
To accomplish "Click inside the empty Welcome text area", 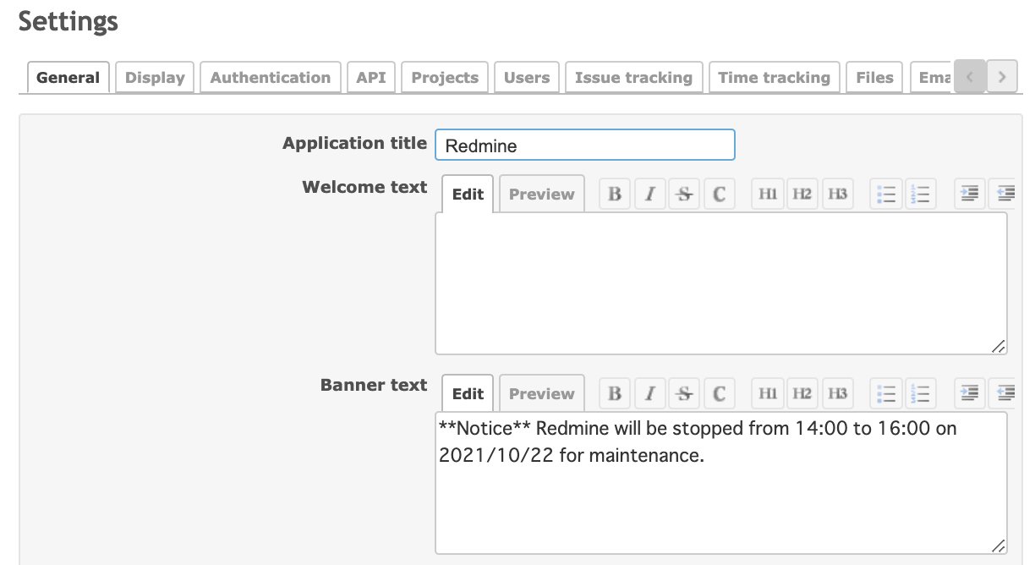I will (721, 283).
